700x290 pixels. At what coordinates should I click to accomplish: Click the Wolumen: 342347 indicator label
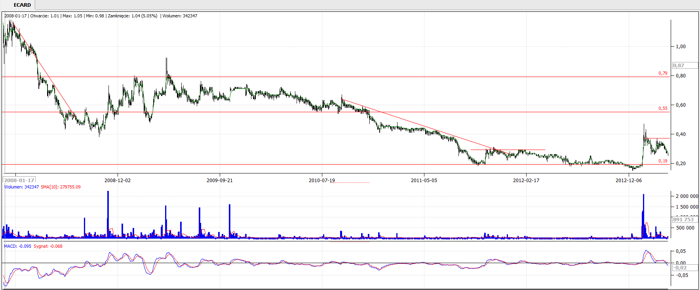(21, 187)
